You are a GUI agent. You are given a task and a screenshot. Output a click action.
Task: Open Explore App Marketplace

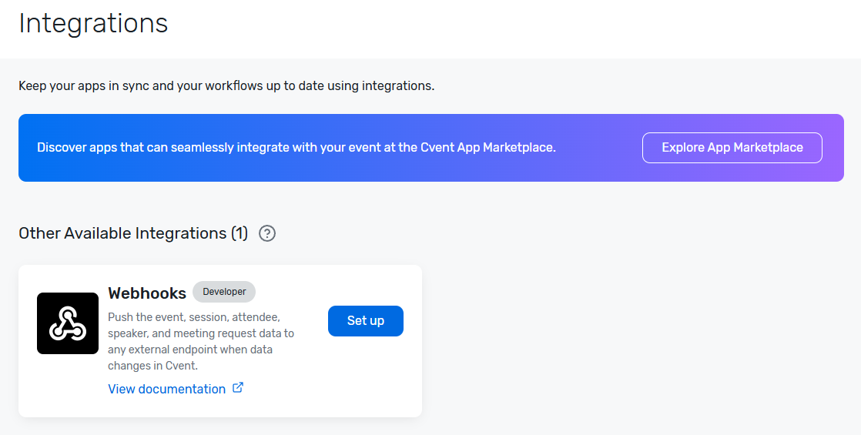(x=732, y=148)
